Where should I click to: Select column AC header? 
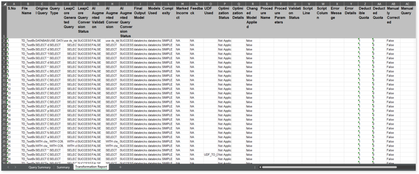407,4
